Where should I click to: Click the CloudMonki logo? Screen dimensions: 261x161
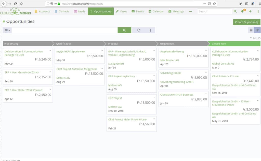pyautogui.click(x=16, y=11)
